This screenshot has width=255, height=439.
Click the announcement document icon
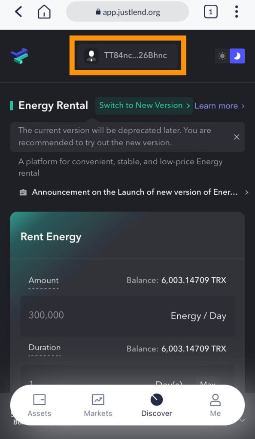coord(23,192)
